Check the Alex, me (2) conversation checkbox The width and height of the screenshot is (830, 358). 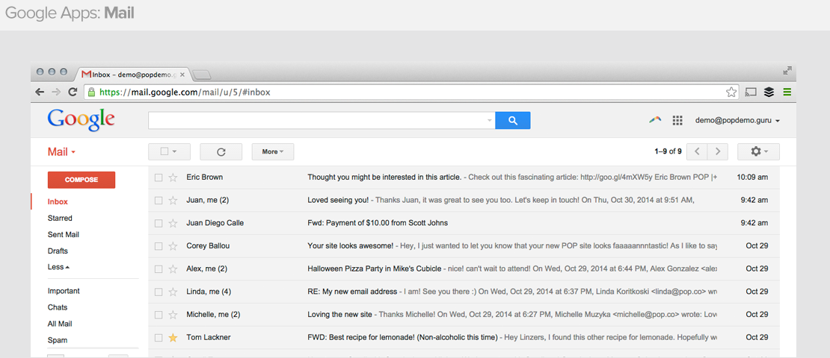[x=159, y=268]
